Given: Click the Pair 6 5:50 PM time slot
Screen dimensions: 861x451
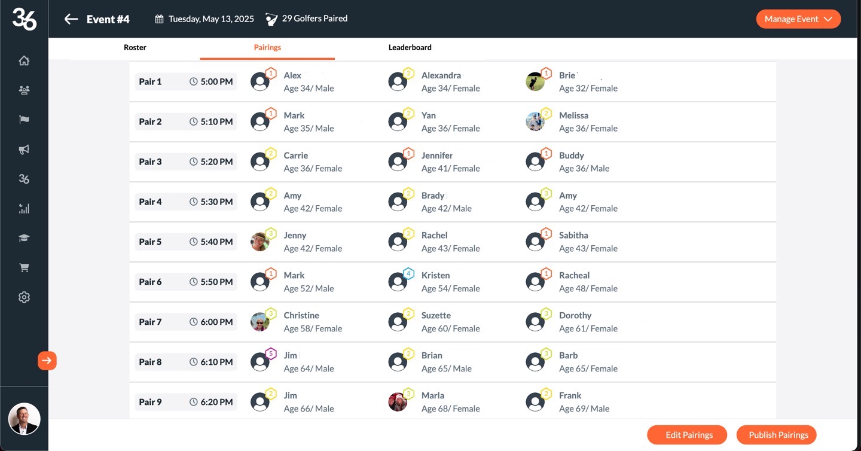Looking at the screenshot, I should 211,282.
